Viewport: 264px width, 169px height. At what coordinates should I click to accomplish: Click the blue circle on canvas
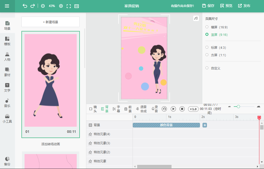pos(145,87)
